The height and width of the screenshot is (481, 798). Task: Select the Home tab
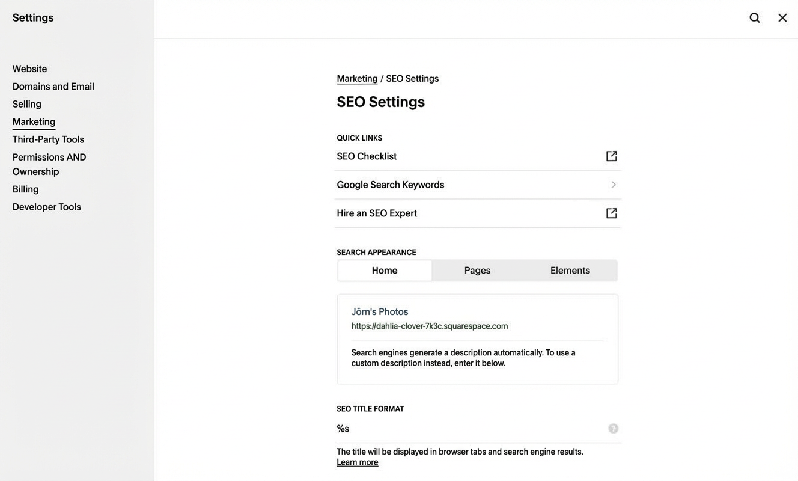click(385, 269)
